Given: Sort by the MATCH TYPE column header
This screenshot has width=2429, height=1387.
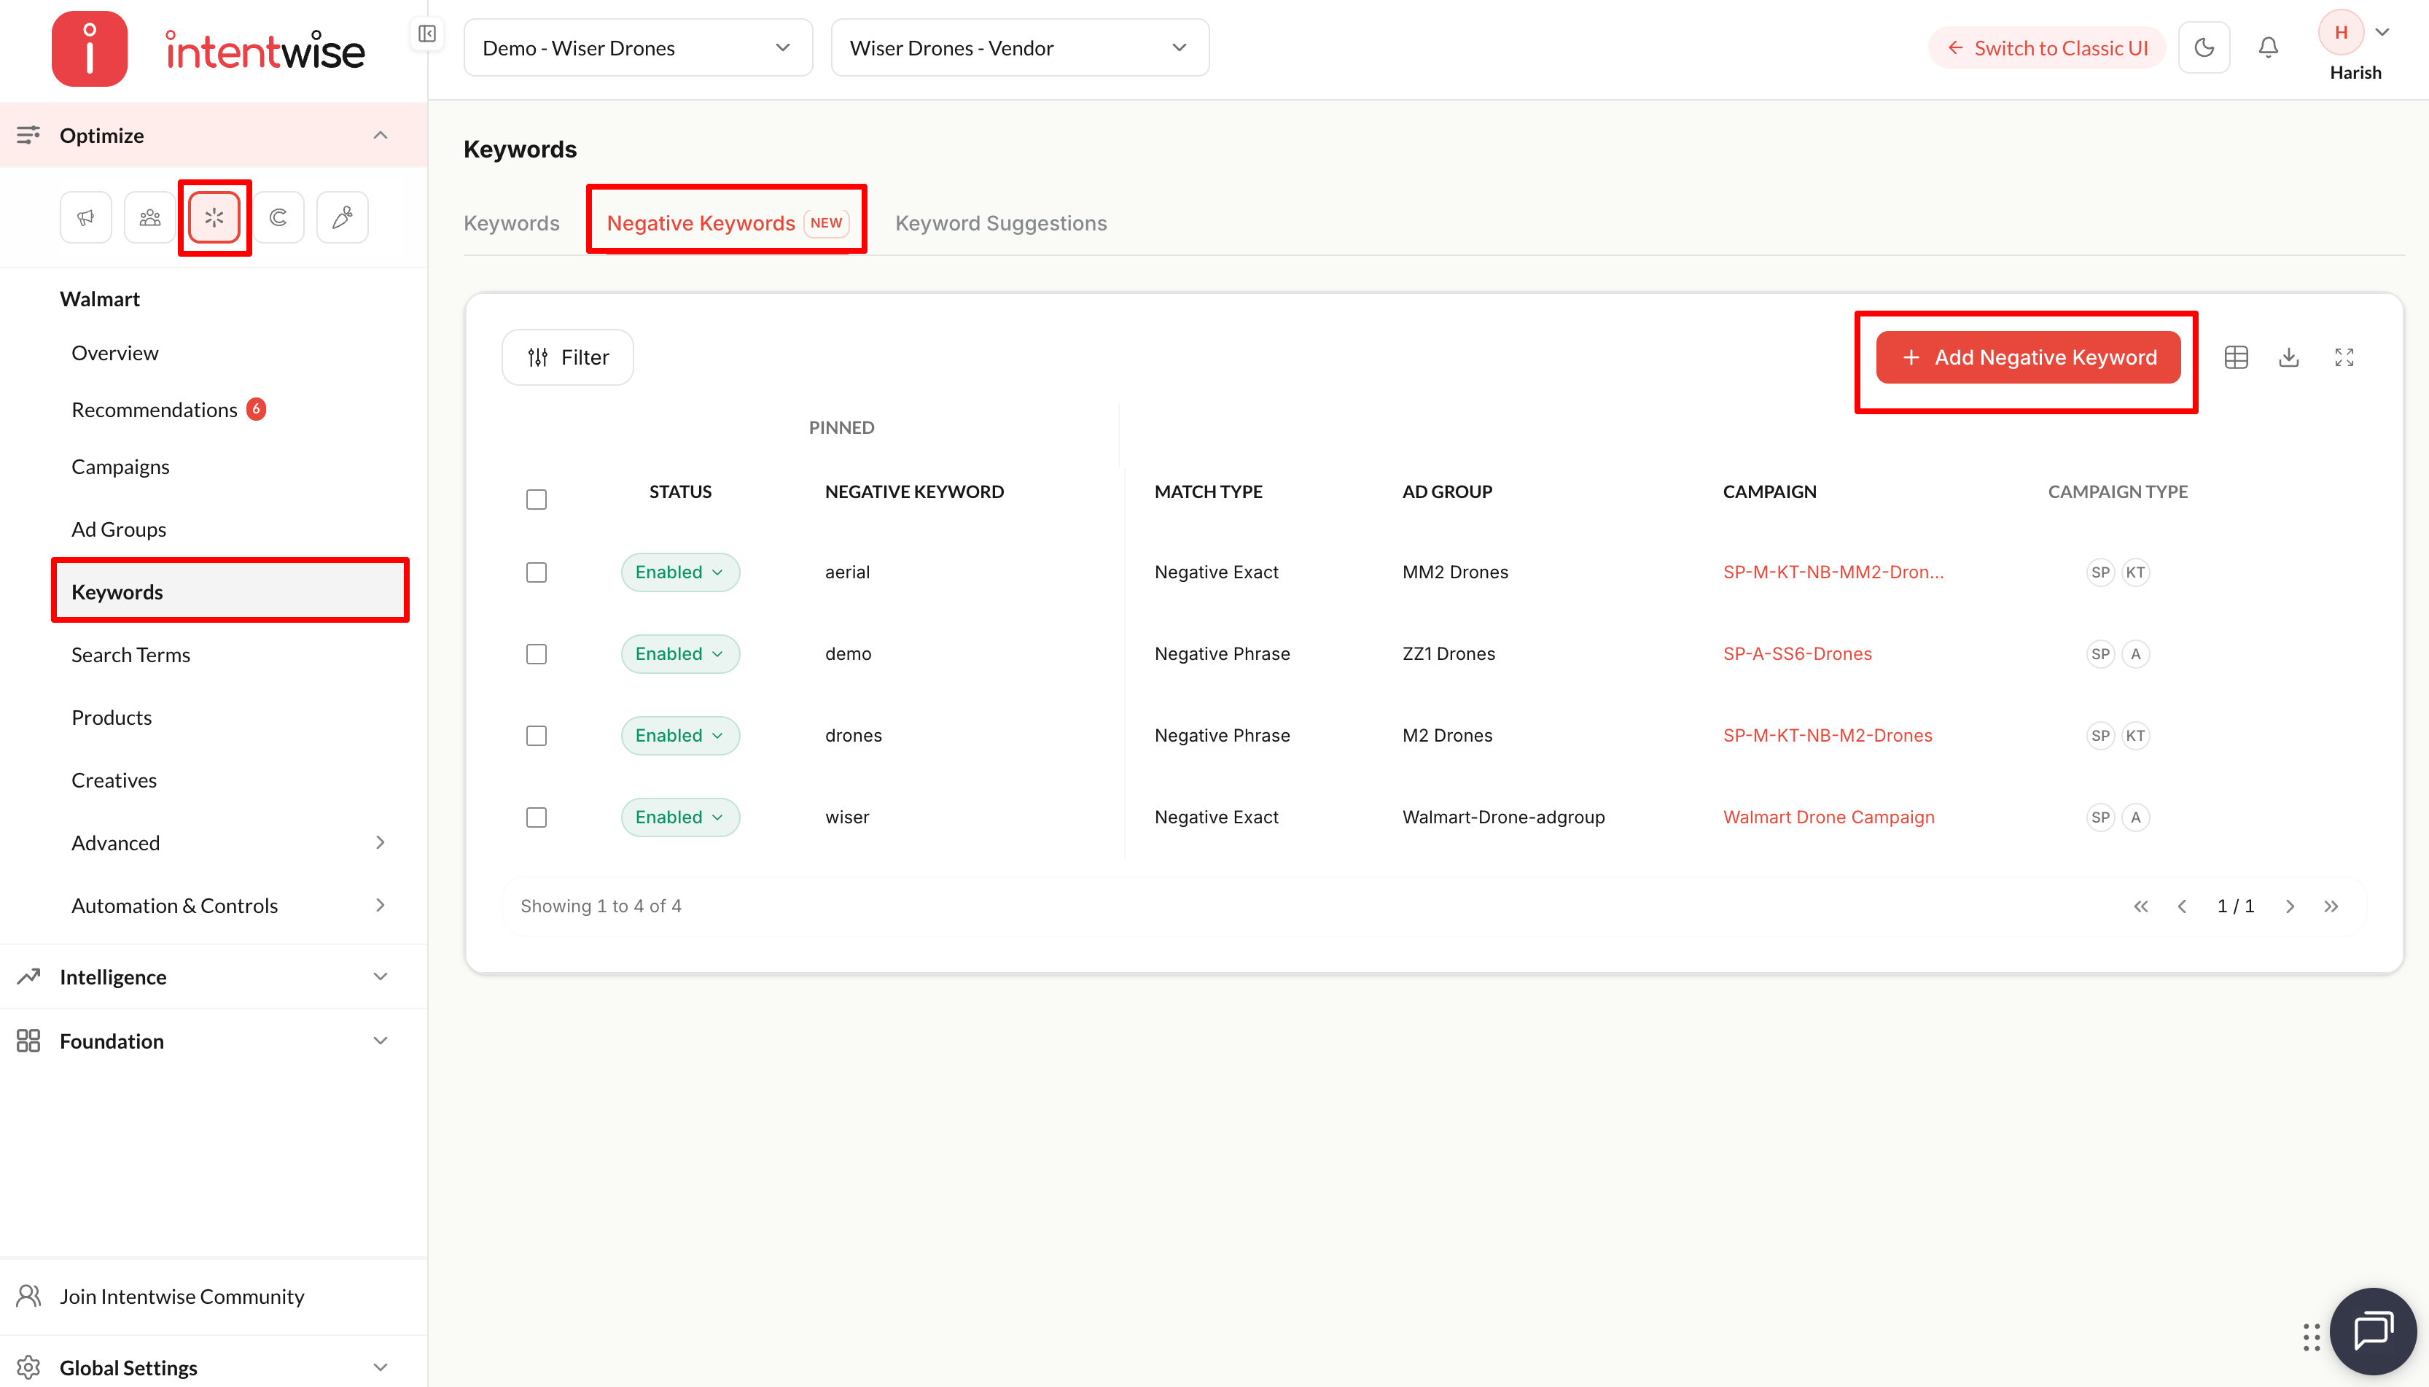Looking at the screenshot, I should (x=1209, y=492).
